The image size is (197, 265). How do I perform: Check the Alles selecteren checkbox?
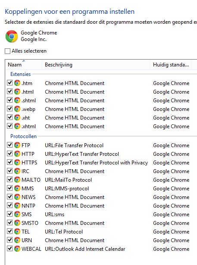[x=7, y=51]
